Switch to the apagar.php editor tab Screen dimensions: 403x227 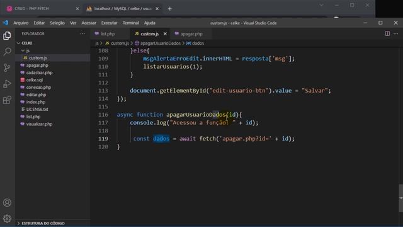(x=191, y=33)
